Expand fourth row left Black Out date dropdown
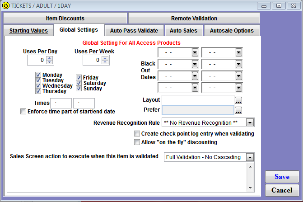This screenshot has width=303, height=202. 195,88
